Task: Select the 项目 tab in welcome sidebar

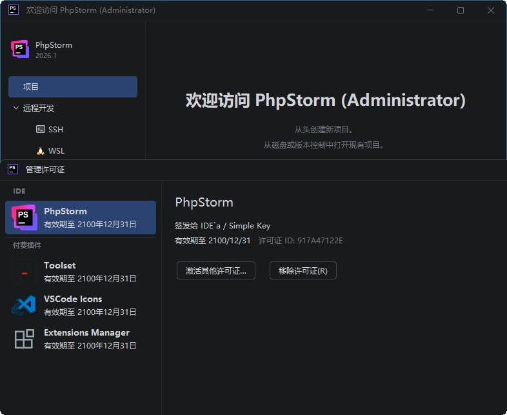Action: click(x=73, y=86)
